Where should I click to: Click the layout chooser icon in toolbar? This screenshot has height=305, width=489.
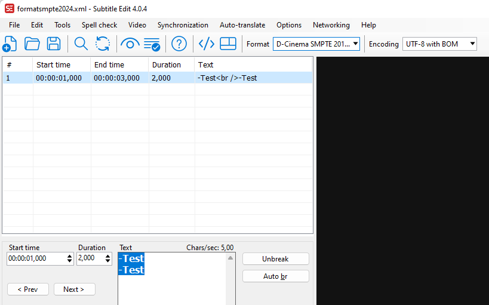point(228,44)
